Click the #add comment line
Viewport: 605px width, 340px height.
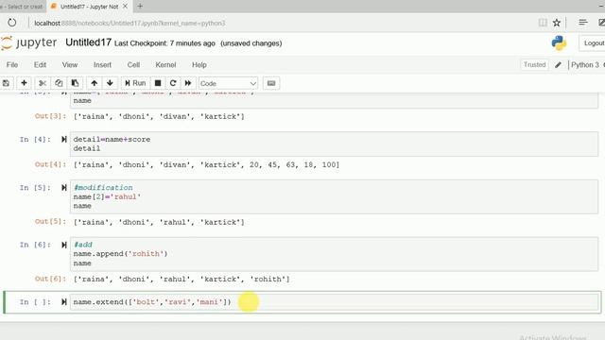tap(83, 245)
